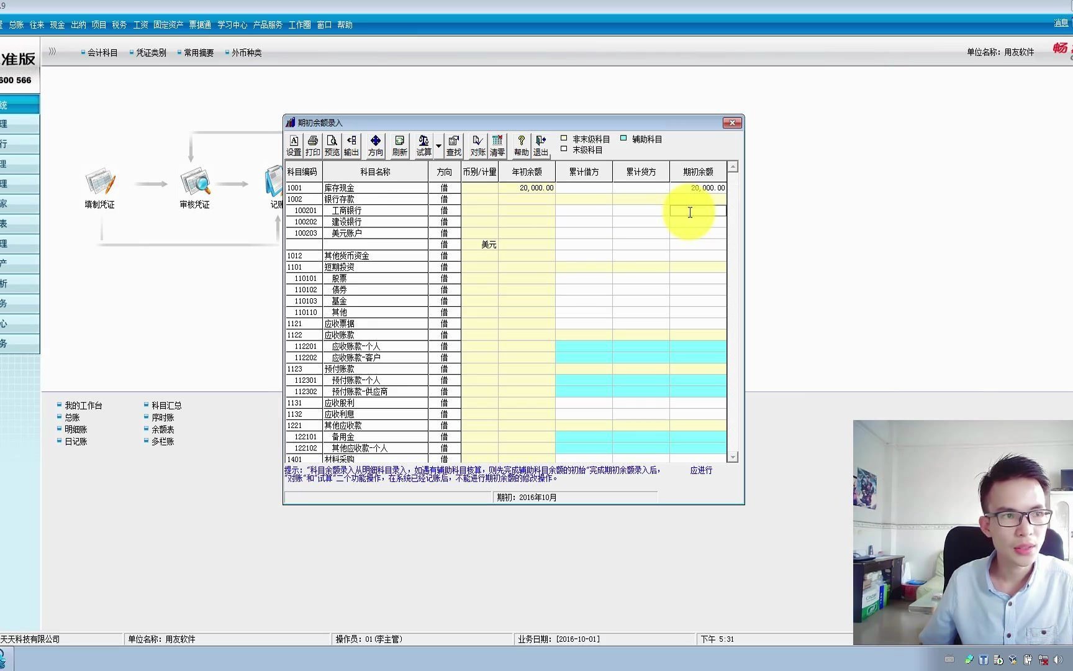Select the 年初余额 20,000.00 cell
Image resolution: width=1073 pixels, height=671 pixels.
pos(527,188)
